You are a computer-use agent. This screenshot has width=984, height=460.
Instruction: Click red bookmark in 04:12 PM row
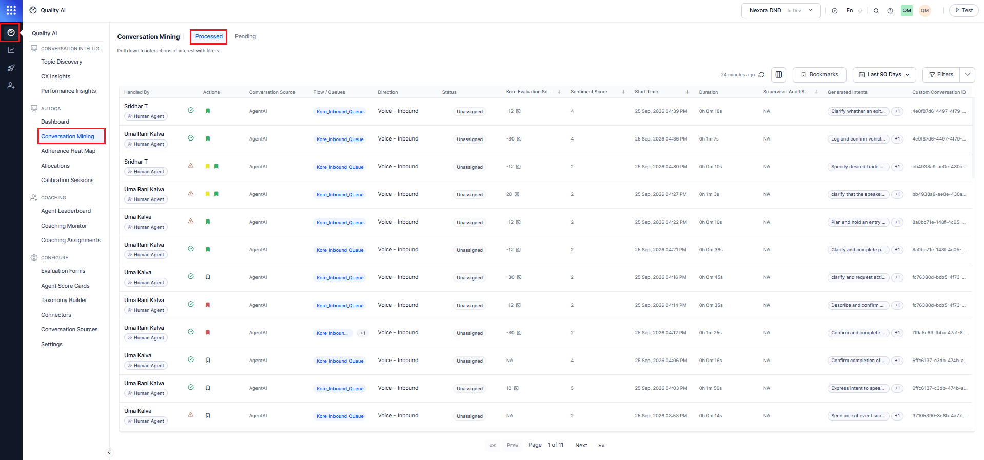point(208,332)
